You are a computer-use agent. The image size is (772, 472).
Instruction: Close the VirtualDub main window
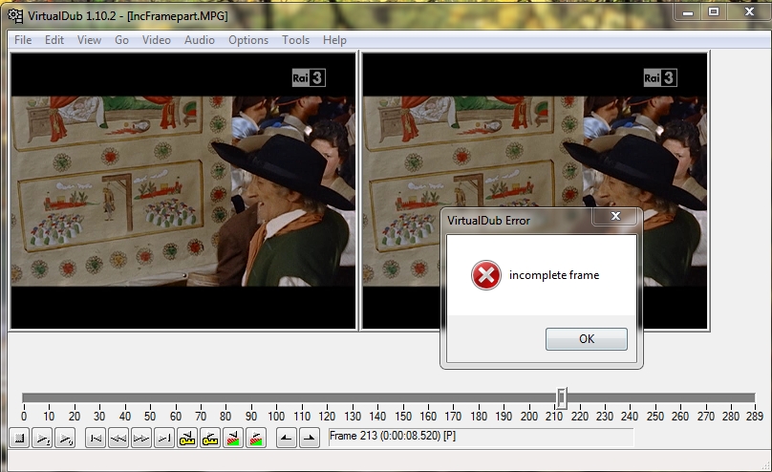(749, 11)
